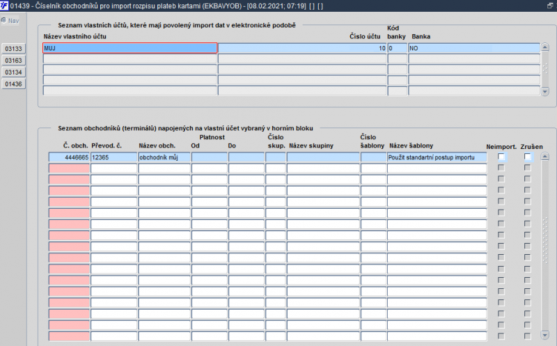This screenshot has height=346, width=557.
Task: Click the restore window icon top right
Action: coord(550,6)
